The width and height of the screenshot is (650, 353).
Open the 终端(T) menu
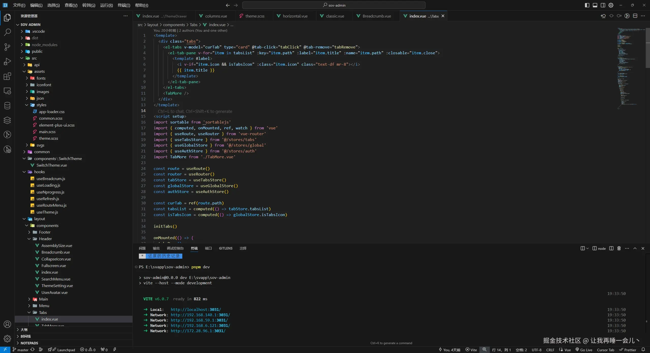pos(124,5)
